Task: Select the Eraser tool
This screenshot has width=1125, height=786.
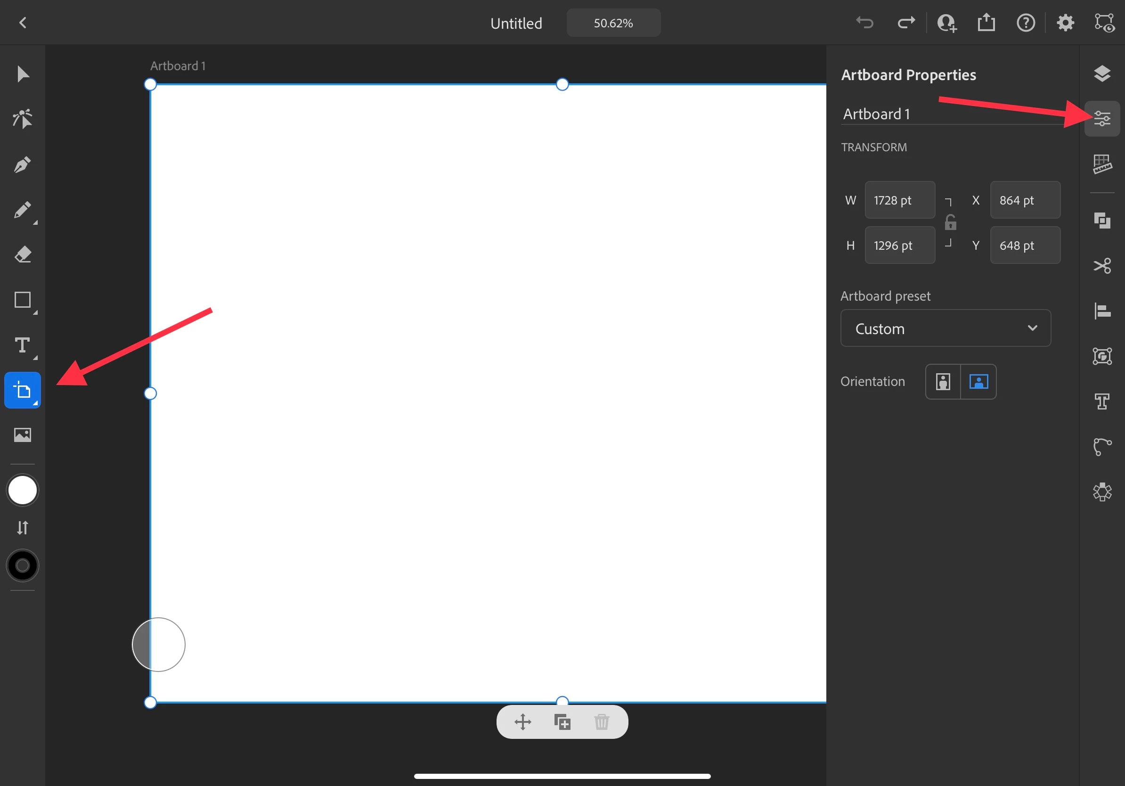Action: [x=23, y=255]
